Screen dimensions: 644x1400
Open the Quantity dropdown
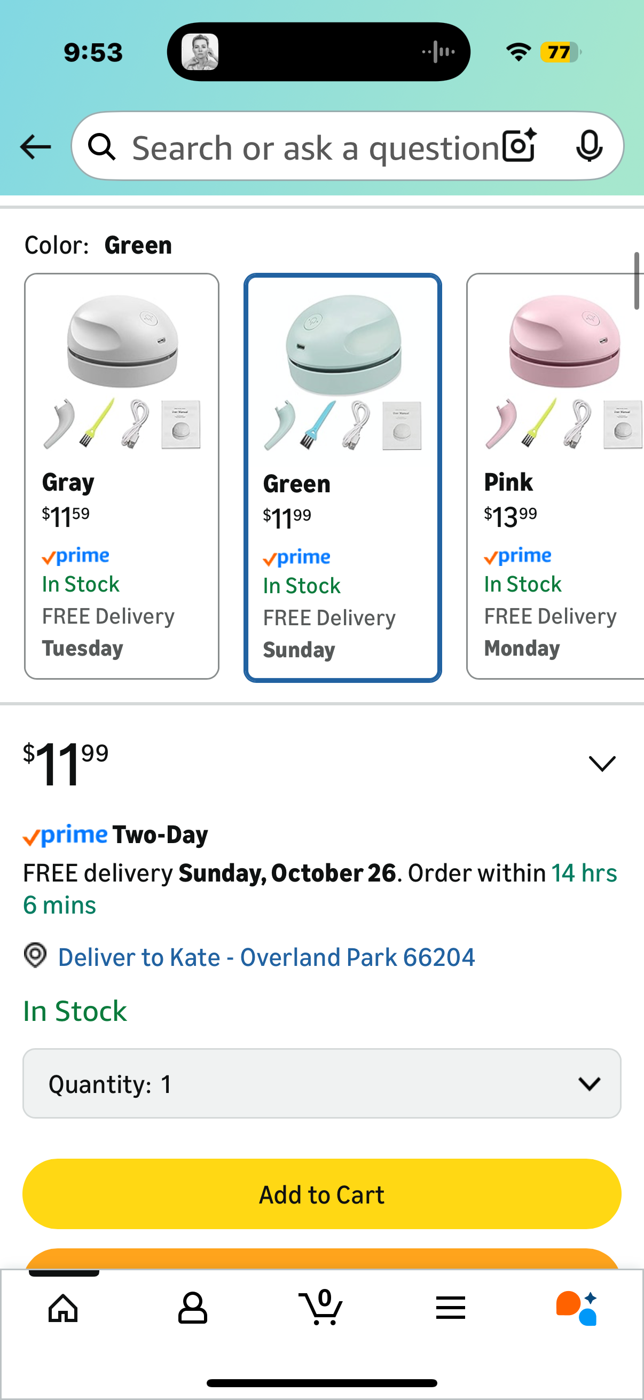(x=321, y=1083)
